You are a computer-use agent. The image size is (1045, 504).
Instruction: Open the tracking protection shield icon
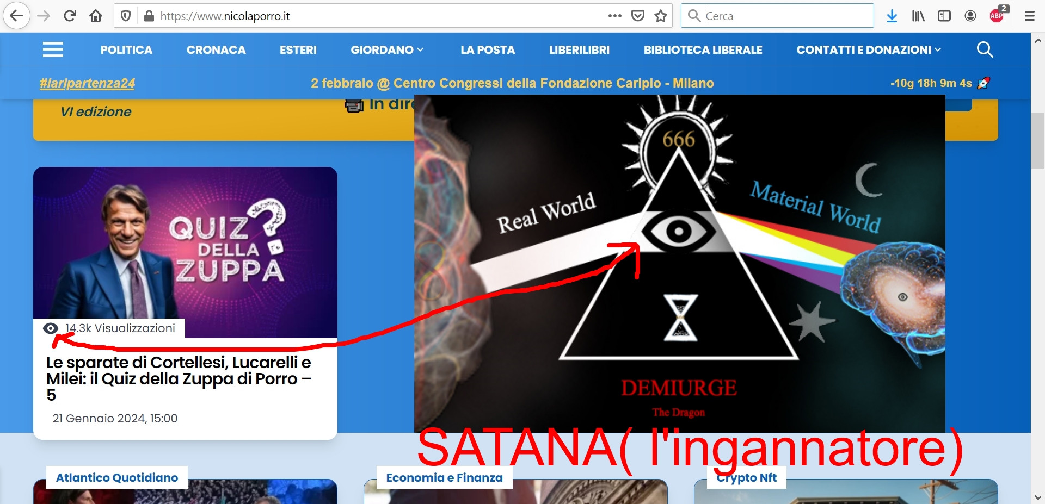tap(126, 16)
